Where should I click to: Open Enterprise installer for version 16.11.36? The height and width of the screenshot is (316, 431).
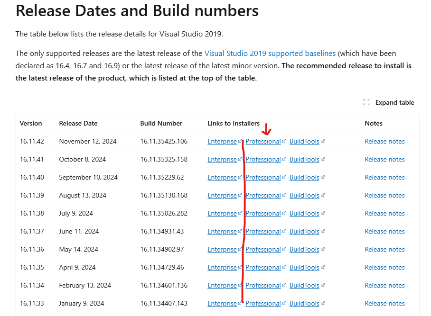tap(222, 249)
